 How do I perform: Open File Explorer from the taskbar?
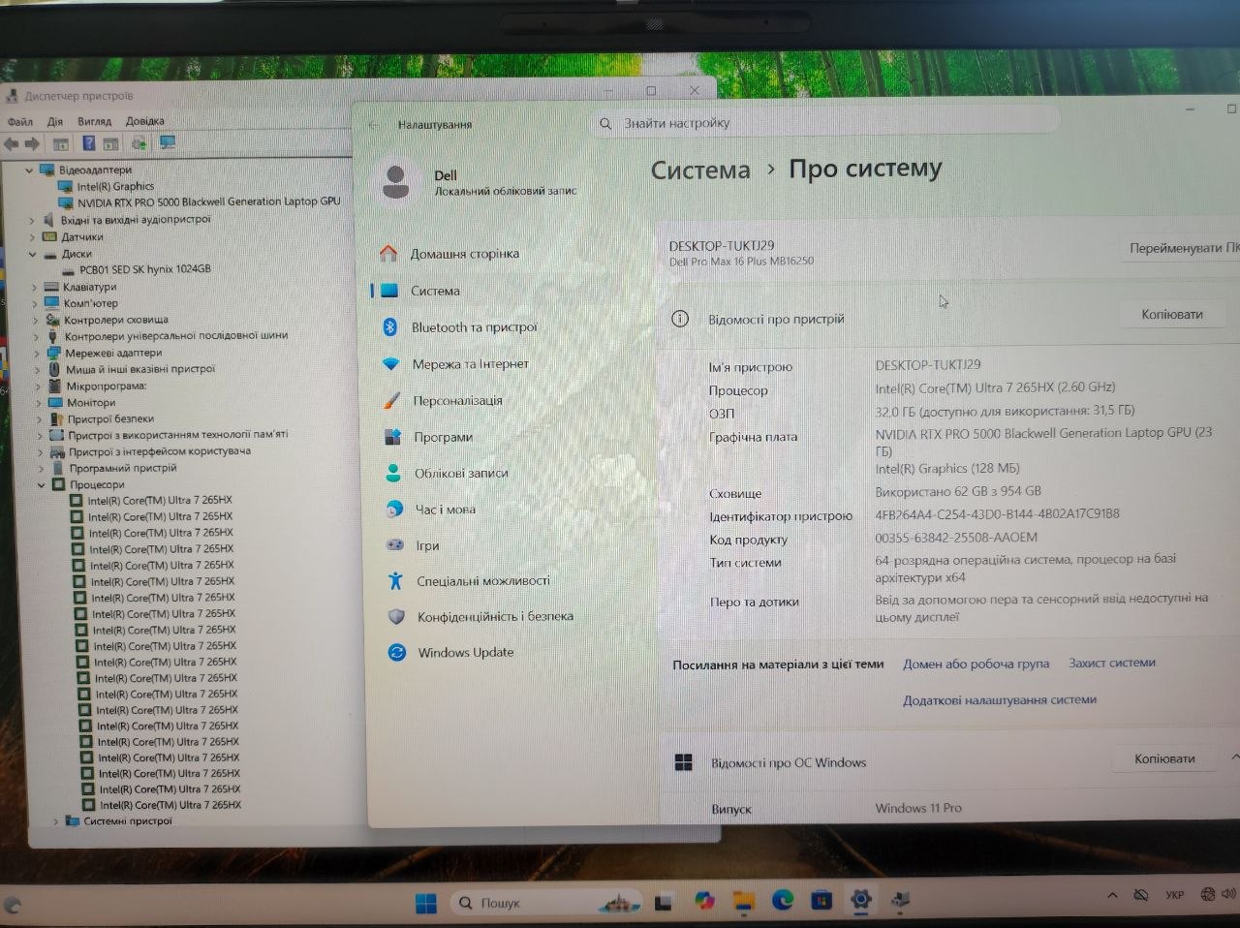(x=743, y=902)
